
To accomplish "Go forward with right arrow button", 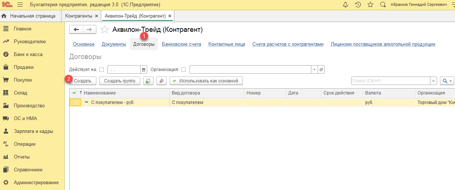I will click(90, 30).
